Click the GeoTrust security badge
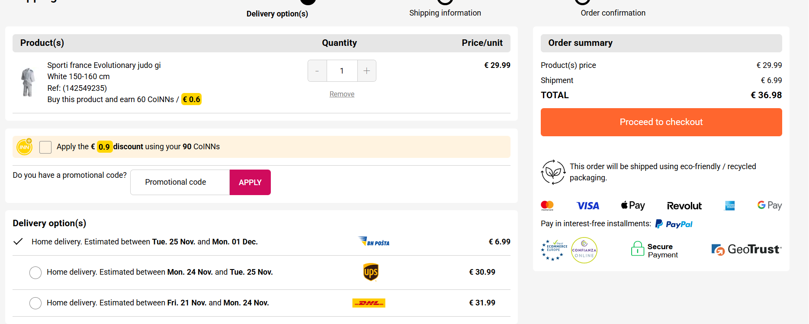 [x=746, y=250]
